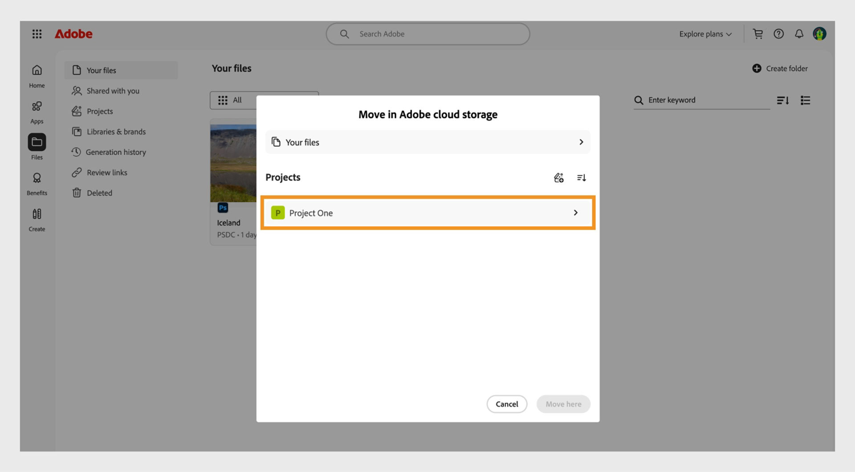The height and width of the screenshot is (472, 855).
Task: Switch to list view for files
Action: click(805, 100)
